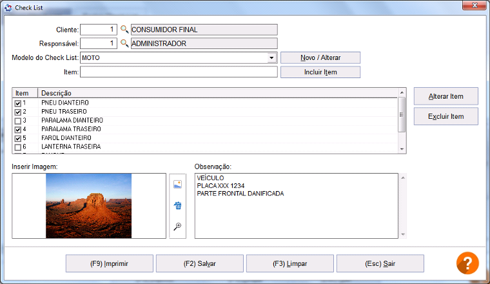Select the LANTERNA TRASEIRA row text
The height and width of the screenshot is (284, 490).
71,147
